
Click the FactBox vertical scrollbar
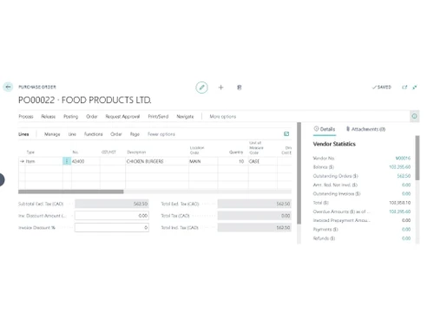point(418,158)
